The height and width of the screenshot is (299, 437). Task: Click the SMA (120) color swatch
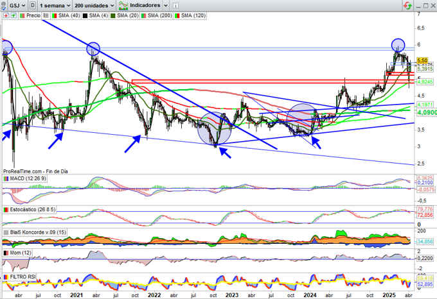pyautogui.click(x=177, y=15)
